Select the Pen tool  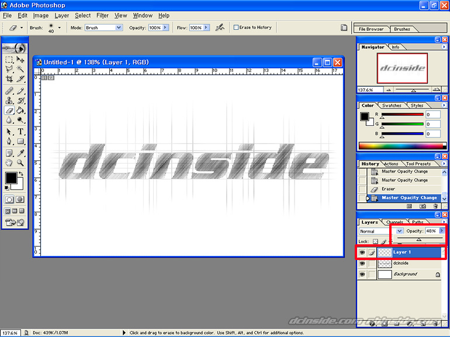click(x=9, y=141)
